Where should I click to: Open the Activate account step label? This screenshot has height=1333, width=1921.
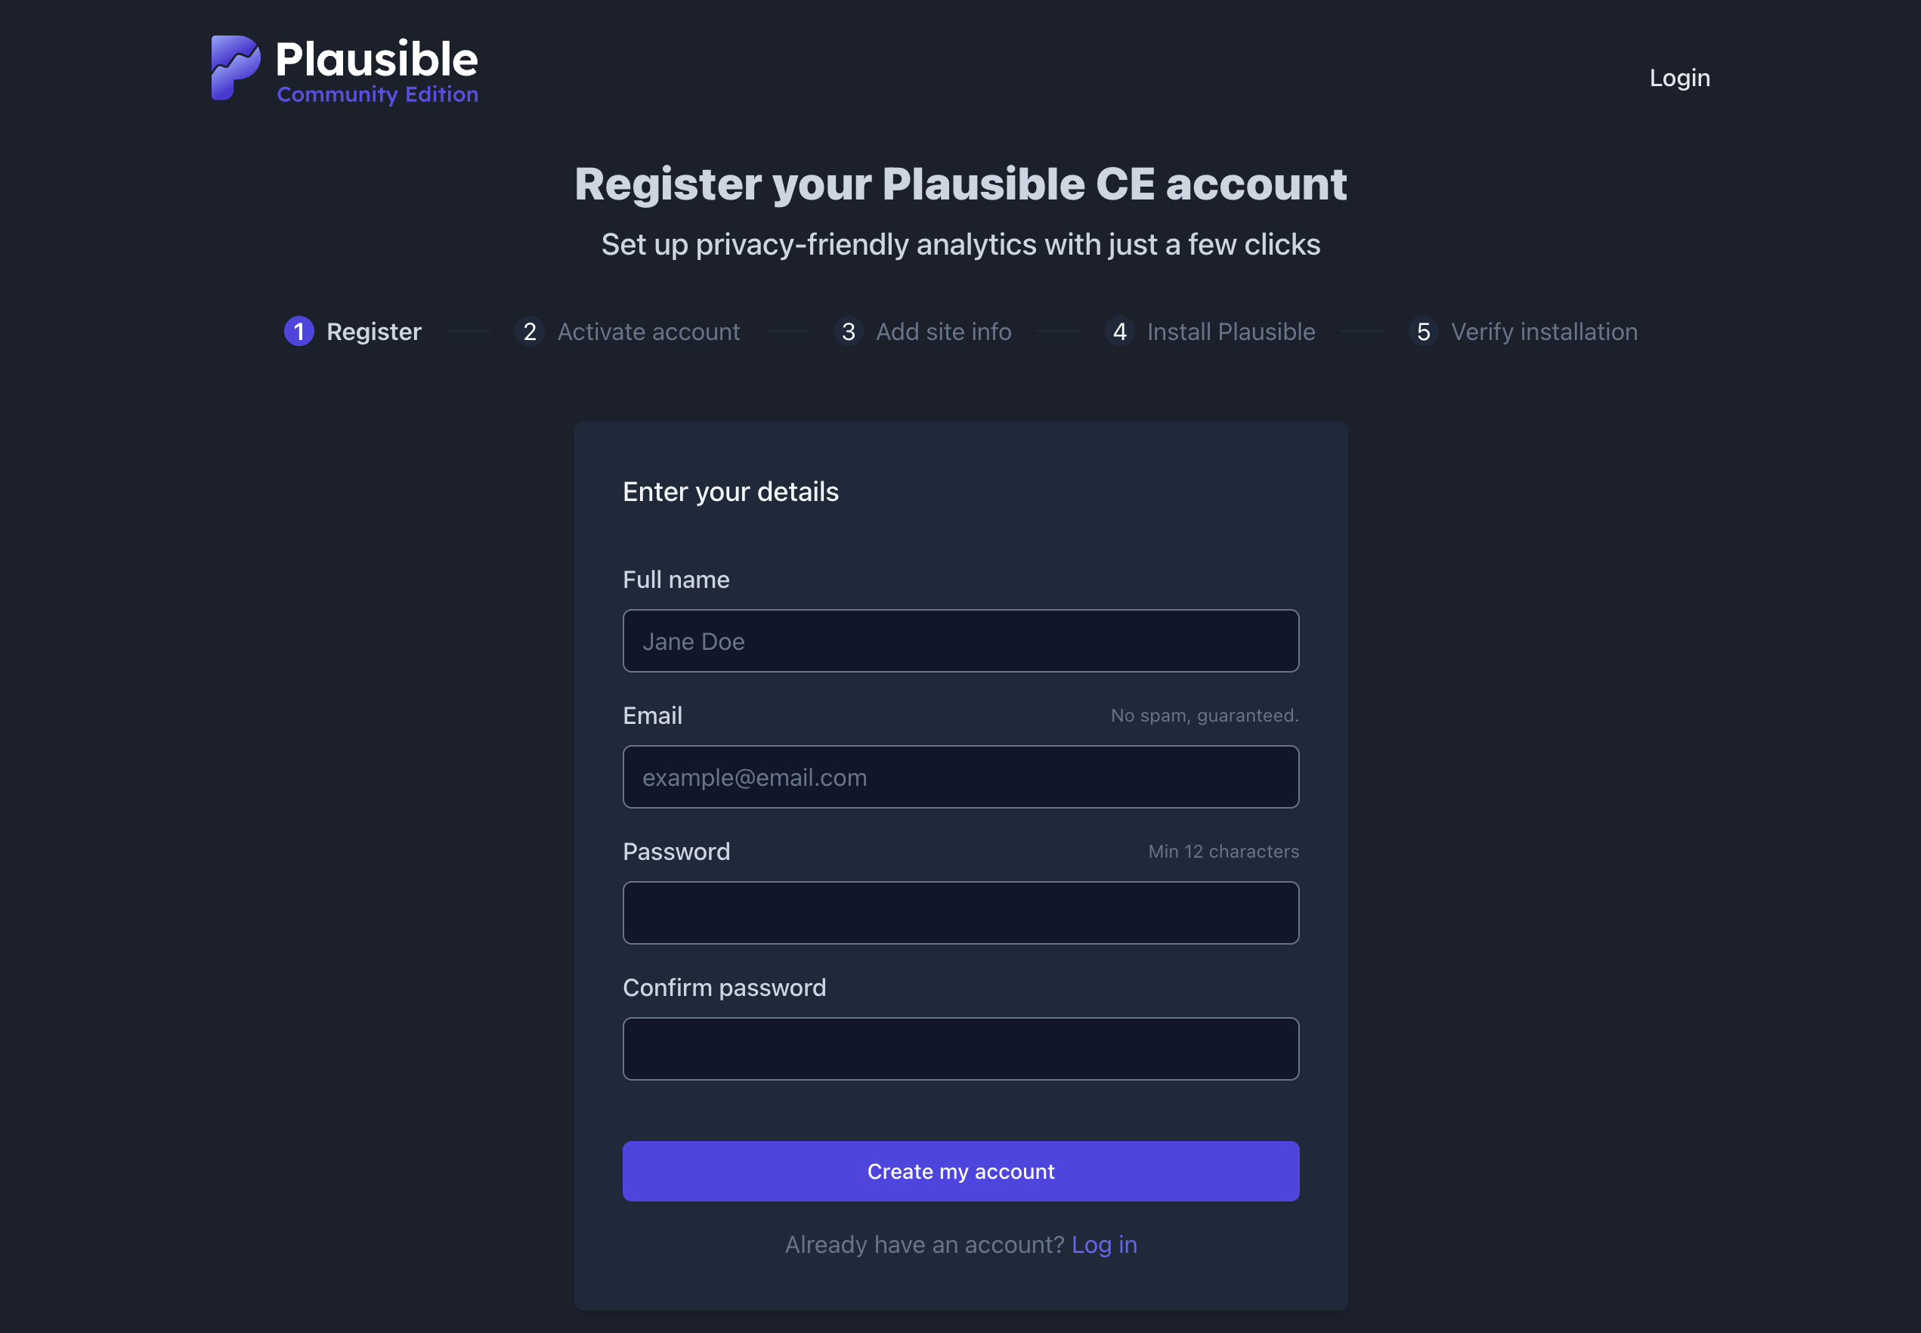pyautogui.click(x=649, y=332)
